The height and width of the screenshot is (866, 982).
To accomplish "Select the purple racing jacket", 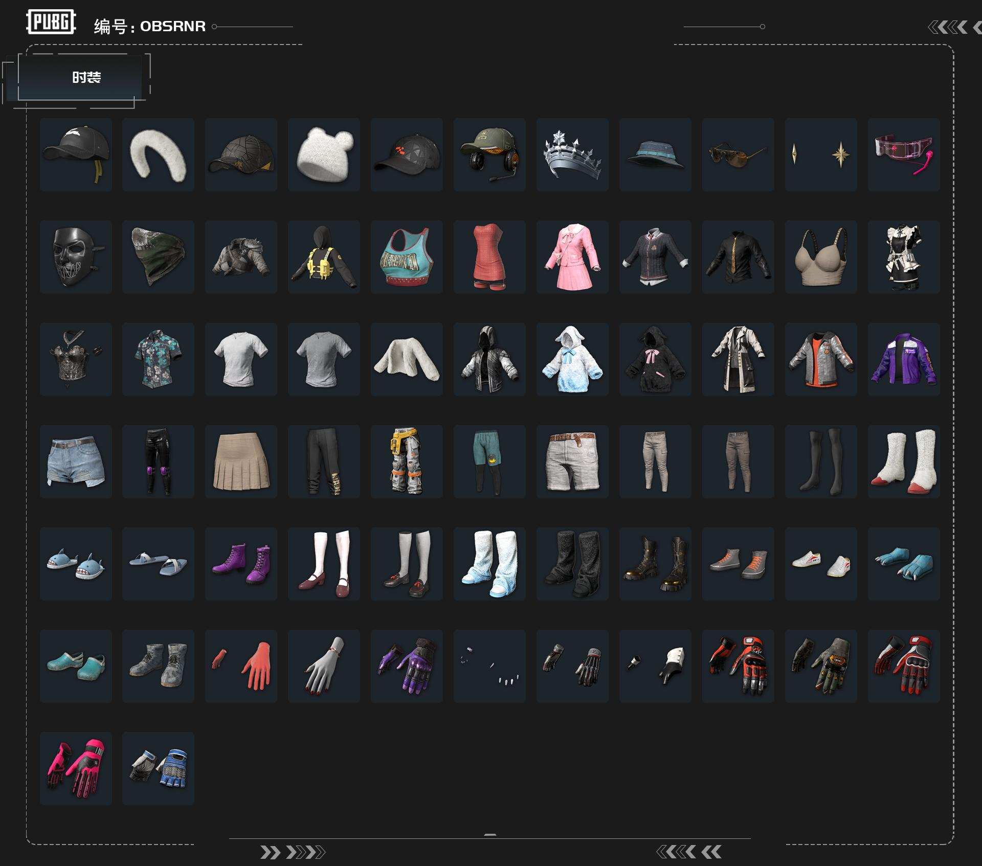I will coord(904,359).
